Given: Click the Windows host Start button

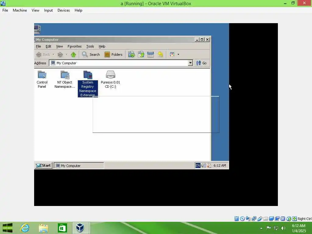Looking at the screenshot, I should (8, 228).
